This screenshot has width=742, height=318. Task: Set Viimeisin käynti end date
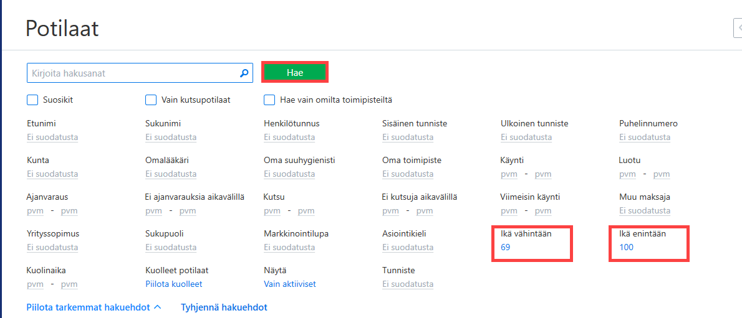point(542,211)
